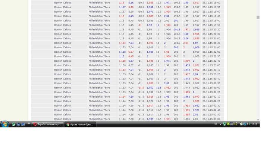Viewport: 261px width, 166px height.
Task: Select the timestamp 25.11.15 23:40
Action: point(211,79)
